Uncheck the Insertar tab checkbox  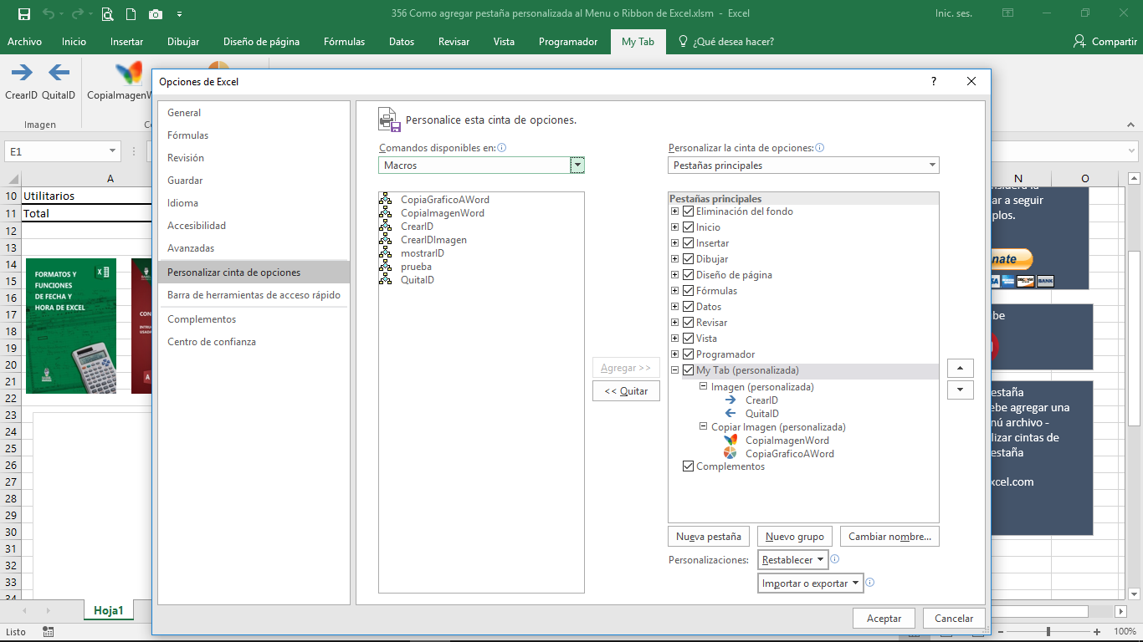(x=689, y=243)
